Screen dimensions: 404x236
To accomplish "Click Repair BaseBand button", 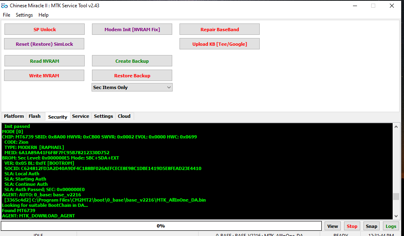I will coord(219,30).
